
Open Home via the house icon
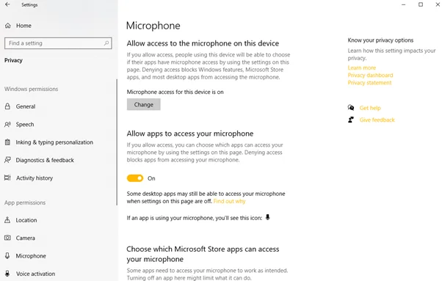(x=8, y=26)
